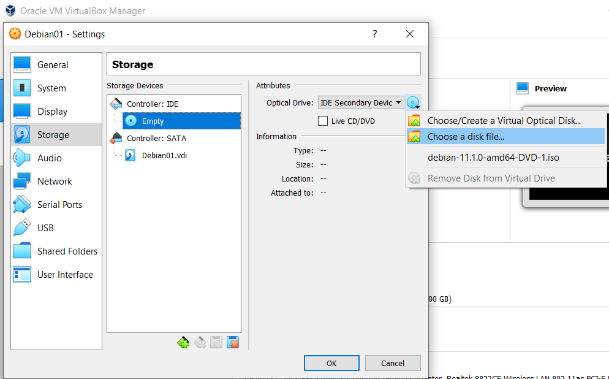The height and width of the screenshot is (379, 609).
Task: Click the USB plug icon
Action: [x=22, y=228]
